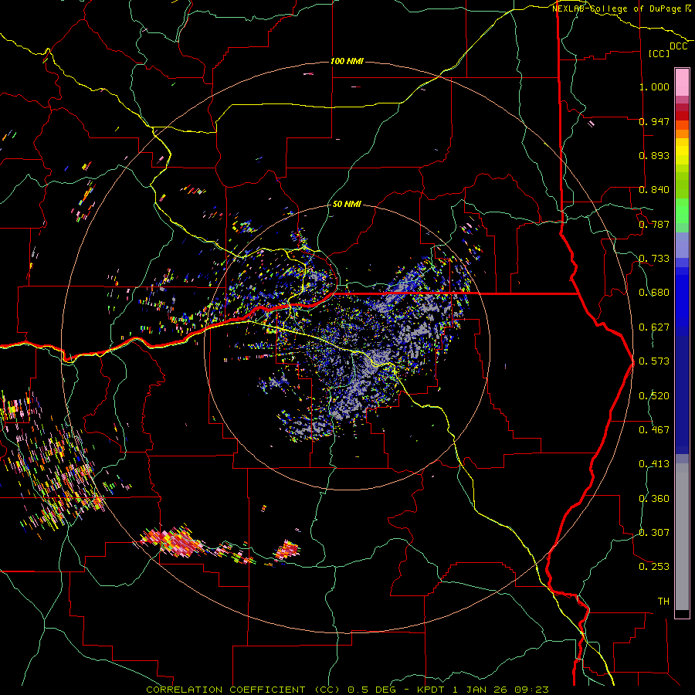
Task: Click the 09:23 timestamp in caption
Action: [x=532, y=690]
